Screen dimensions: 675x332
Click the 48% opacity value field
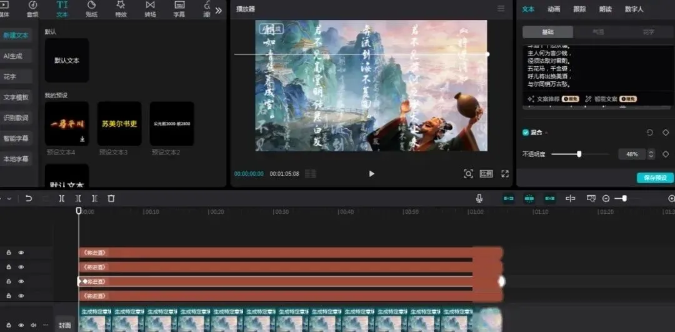[x=632, y=154]
